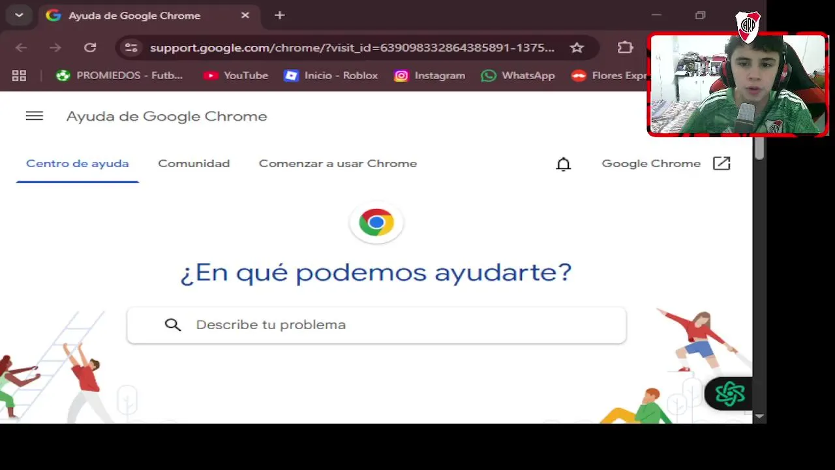Open the tab search dropdown arrow
The image size is (835, 470).
point(19,15)
